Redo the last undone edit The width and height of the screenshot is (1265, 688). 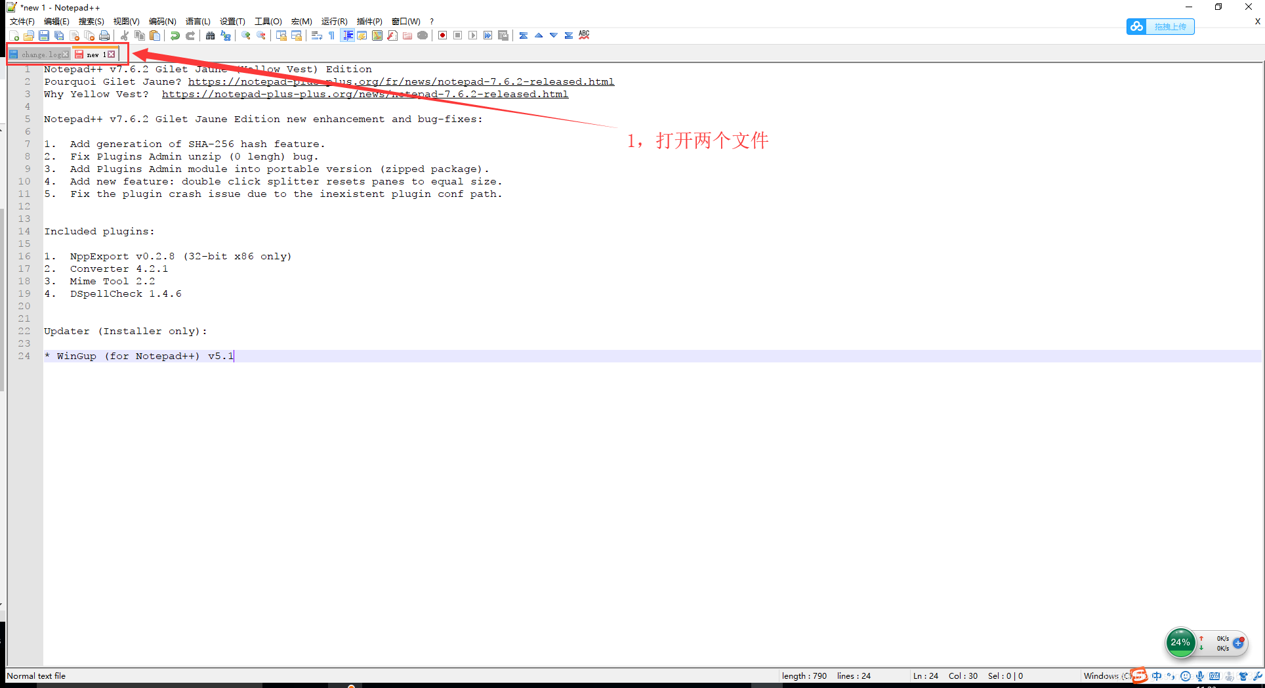click(190, 35)
